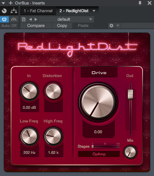Viewport: 154px width, 176px height.
Task: Click the Copy button
Action: tap(62, 25)
